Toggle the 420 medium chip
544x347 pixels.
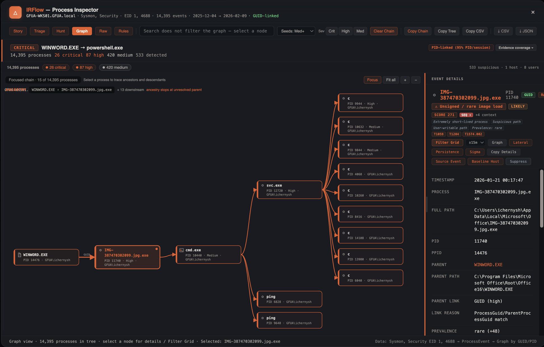point(115,67)
